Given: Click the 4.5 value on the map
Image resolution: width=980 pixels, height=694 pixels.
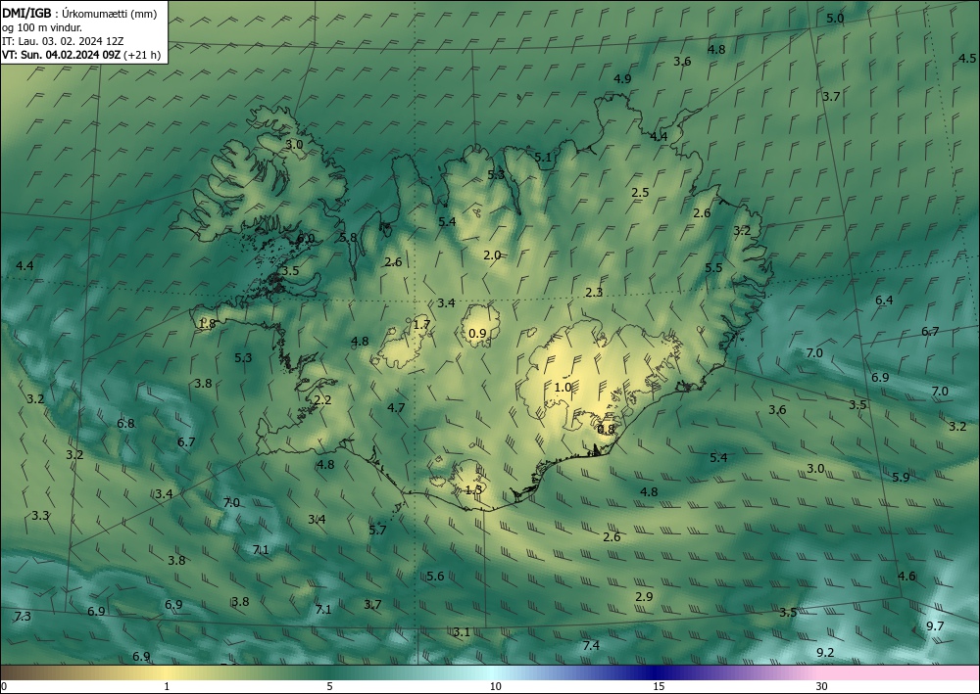Looking at the screenshot, I should pos(967,58).
